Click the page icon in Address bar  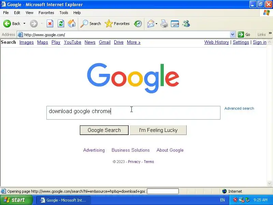pos(20,35)
